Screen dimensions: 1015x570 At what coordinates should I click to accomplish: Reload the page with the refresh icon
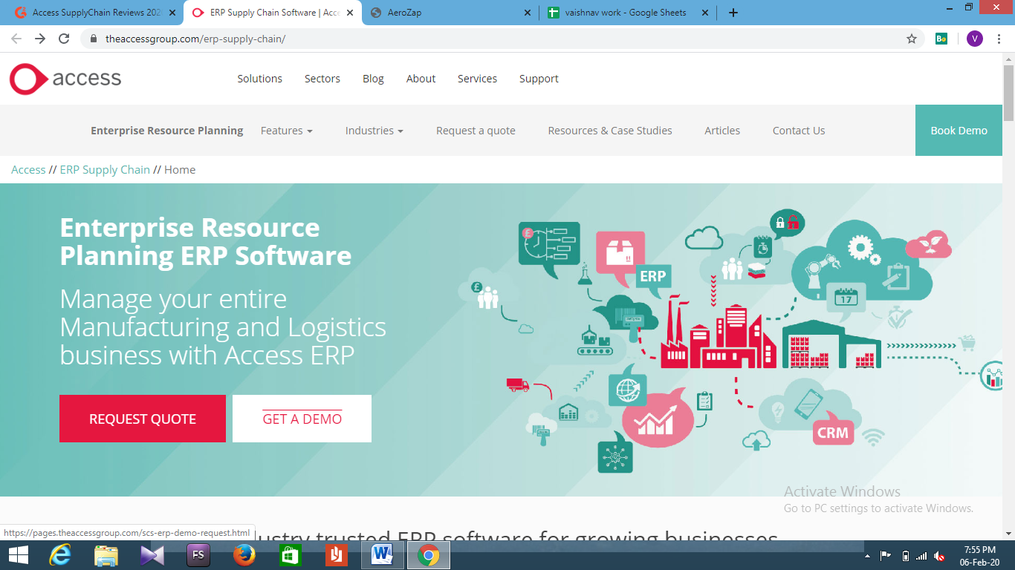click(64, 39)
